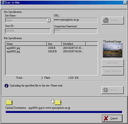
Task: Click the Cancel Selection button
Action: (113, 71)
